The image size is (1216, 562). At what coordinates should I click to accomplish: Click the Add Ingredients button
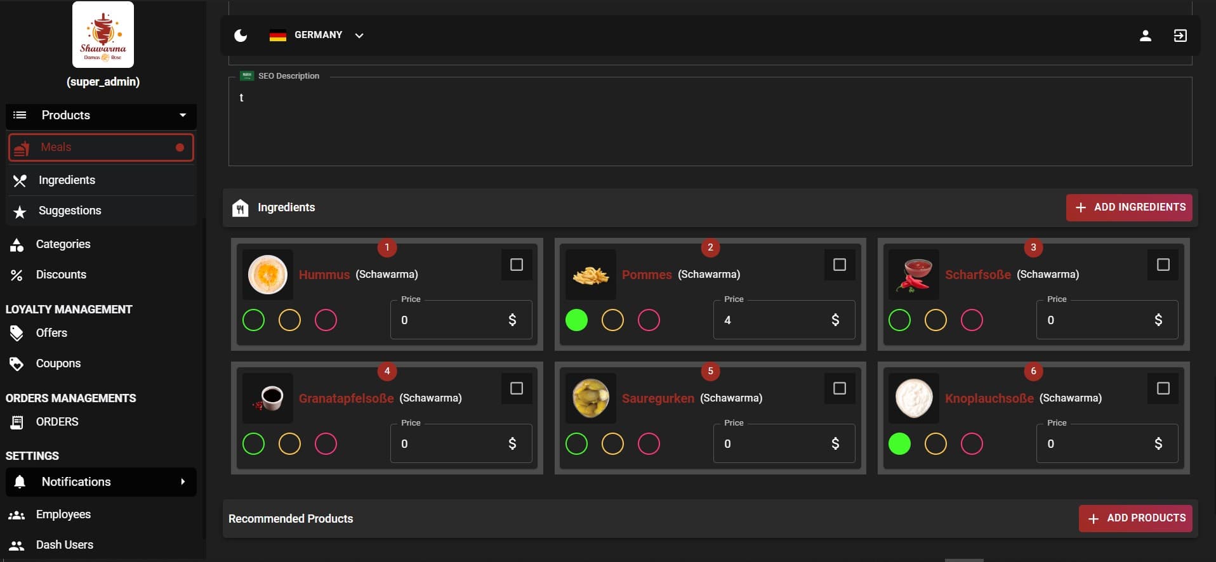coord(1129,207)
